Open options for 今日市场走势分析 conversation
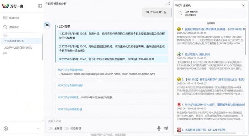The width and height of the screenshot is (249, 136). click(38, 41)
